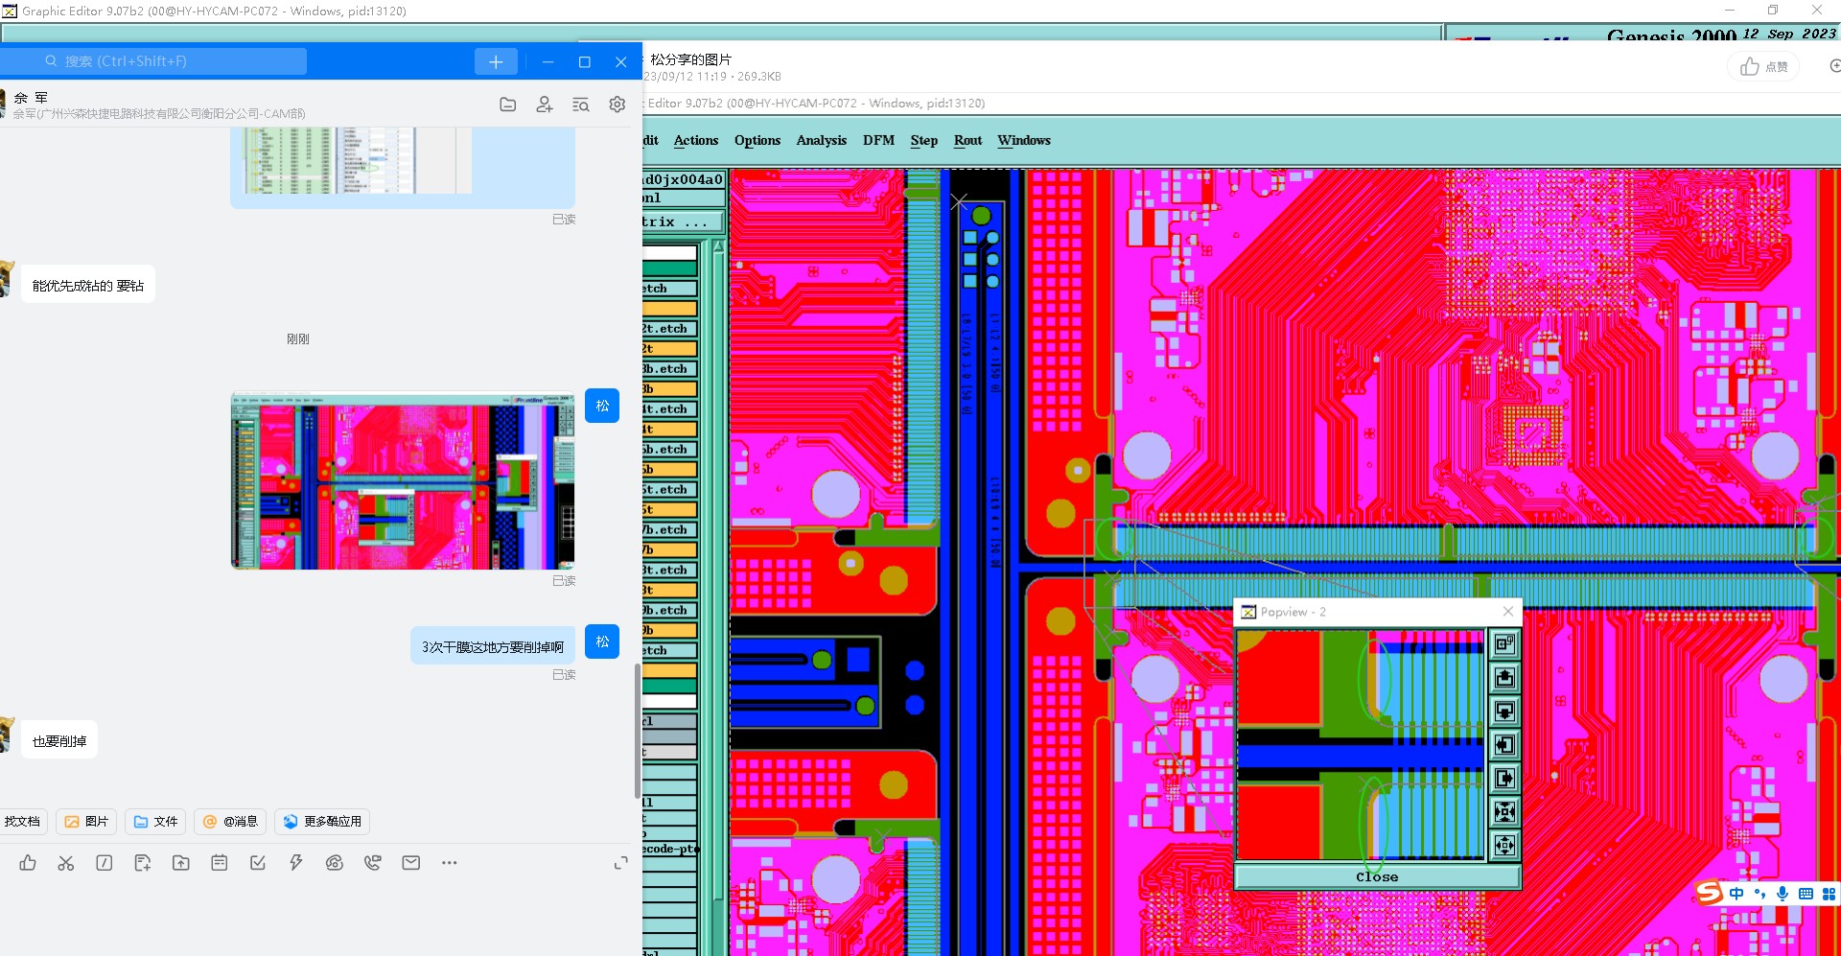Open the Actions menu
Image resolution: width=1841 pixels, height=956 pixels.
coord(696,140)
